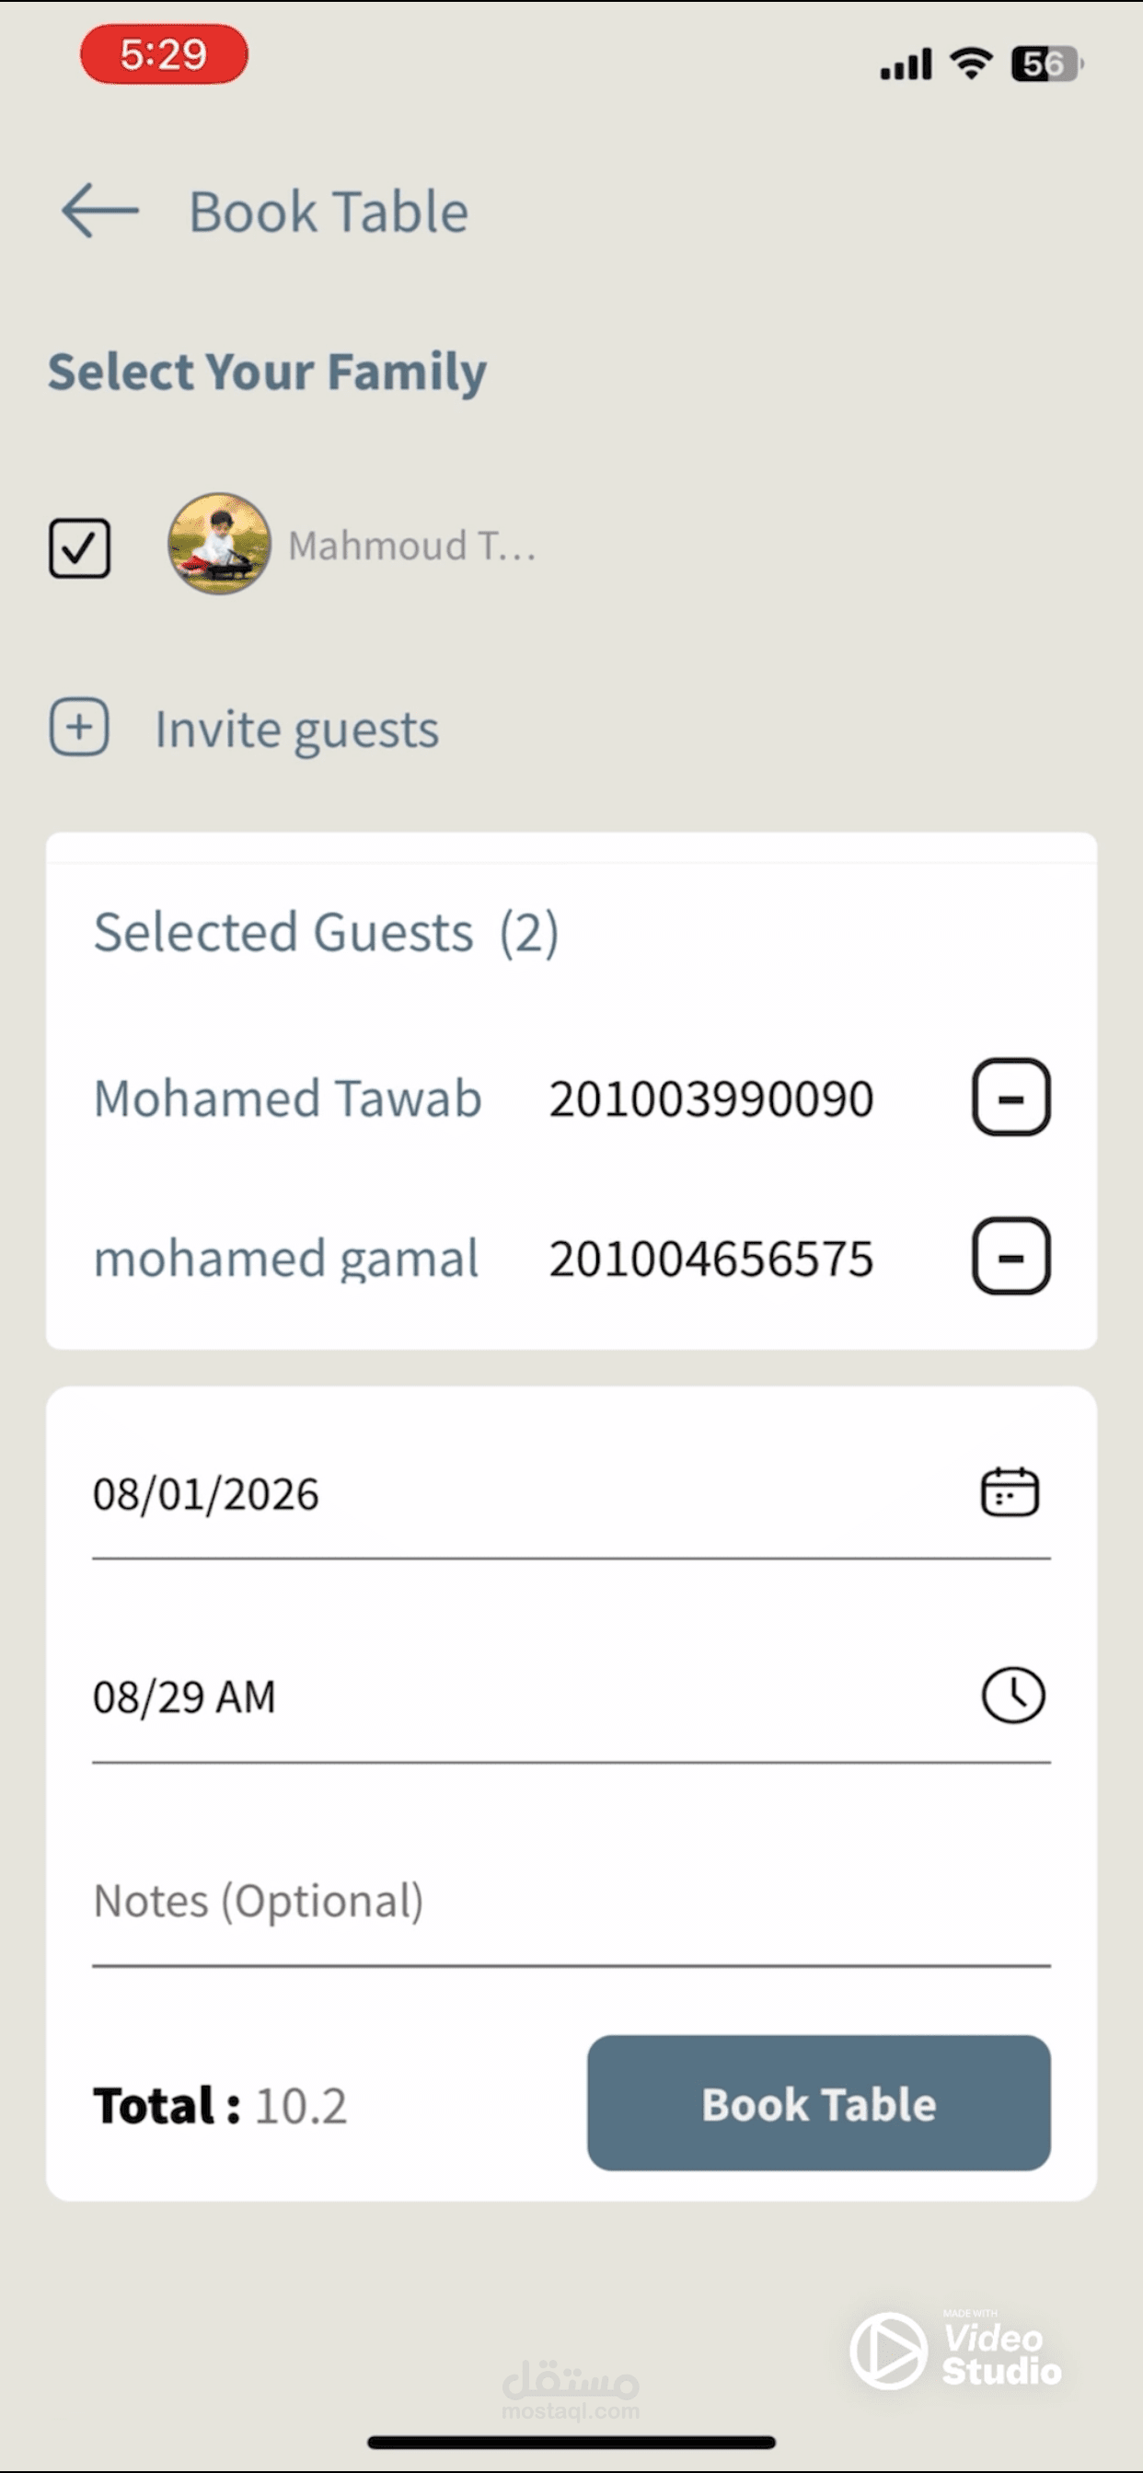Open the calendar date picker icon
1143x2473 pixels.
pos(1010,1493)
